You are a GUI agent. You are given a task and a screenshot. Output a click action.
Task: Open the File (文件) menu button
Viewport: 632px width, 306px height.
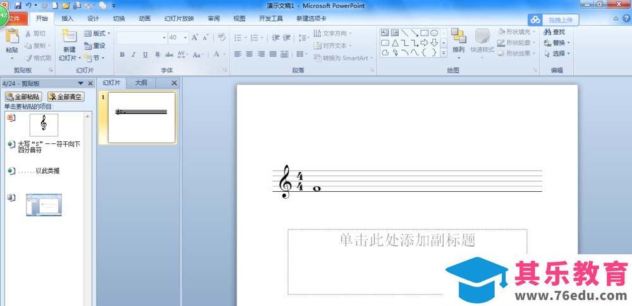coord(15,18)
